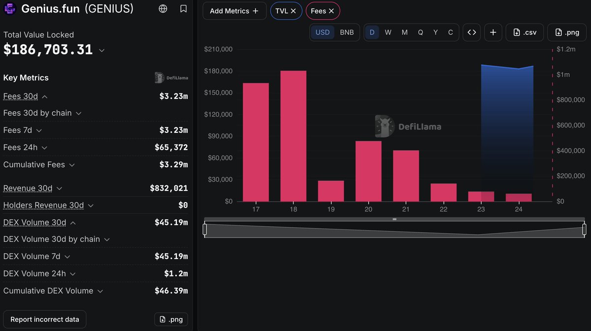Expand the Cumulative DEX Volume row
The image size is (591, 331).
coord(100,291)
